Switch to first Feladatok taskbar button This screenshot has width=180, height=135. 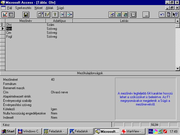click(55, 131)
